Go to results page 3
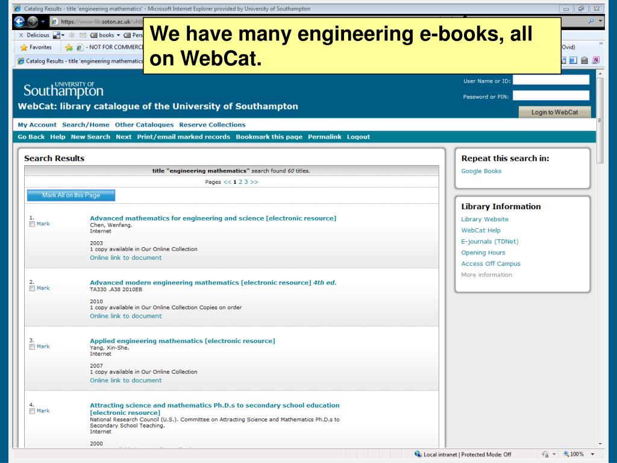This screenshot has width=617, height=463. pos(246,182)
